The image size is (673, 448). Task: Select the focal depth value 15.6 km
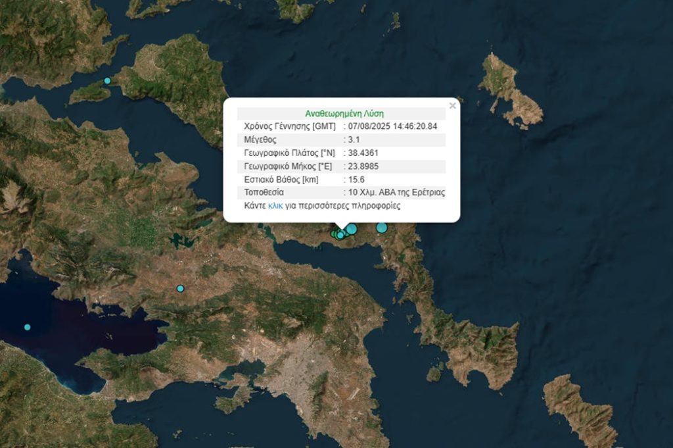click(x=356, y=180)
